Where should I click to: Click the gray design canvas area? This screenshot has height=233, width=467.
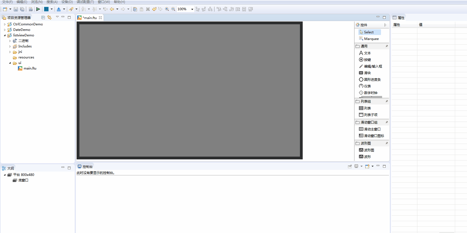190,90
